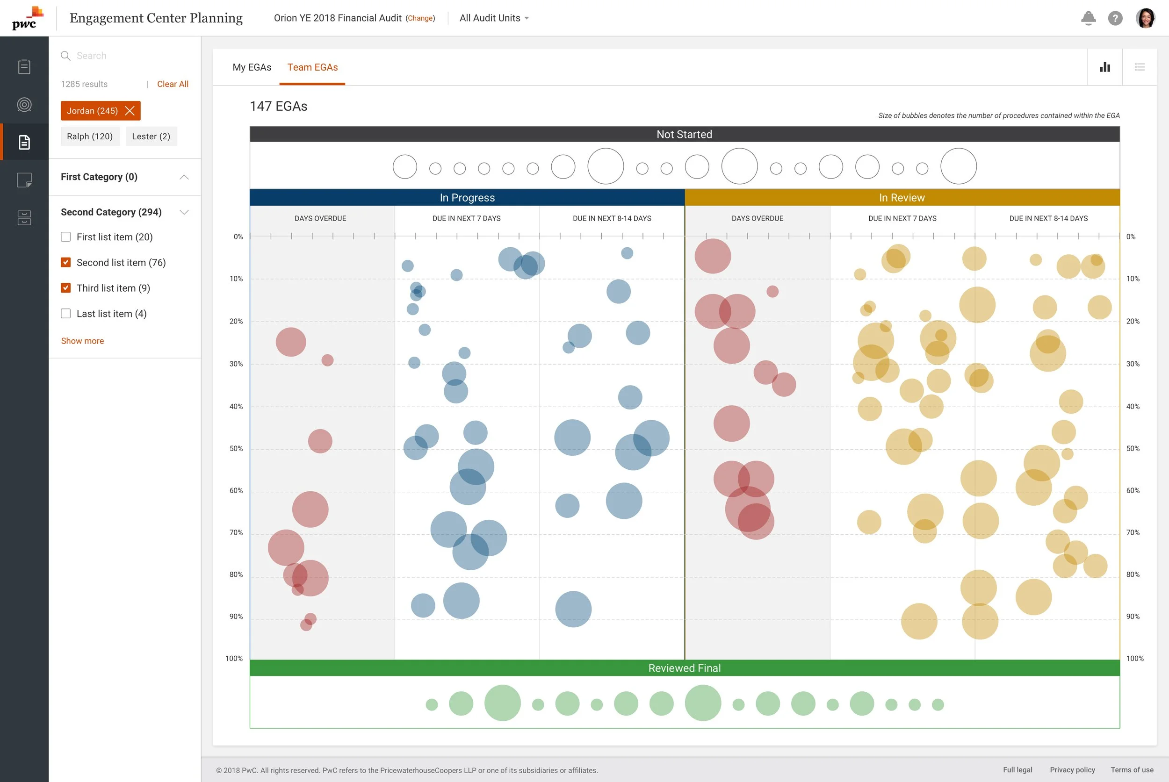
Task: Click Show more link
Action: point(82,341)
